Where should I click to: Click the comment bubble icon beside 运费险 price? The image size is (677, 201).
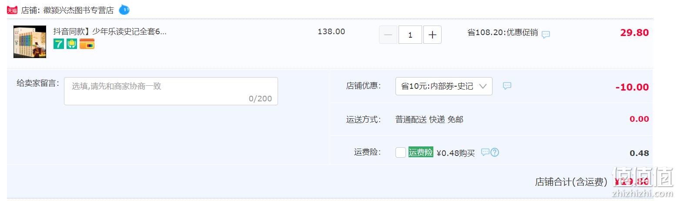tap(485, 152)
